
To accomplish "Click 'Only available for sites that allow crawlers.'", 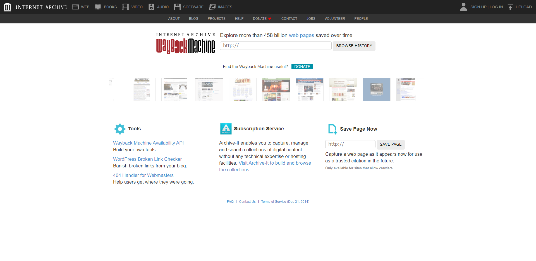I will tap(359, 168).
